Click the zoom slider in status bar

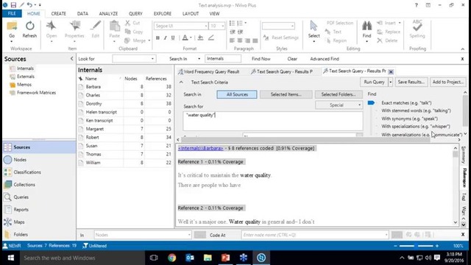click(416, 246)
